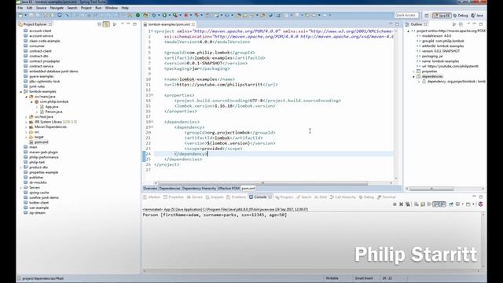The width and height of the screenshot is (503, 283).
Task: Toggle Scroll Lock in the Console toolbar
Action: 423,204
